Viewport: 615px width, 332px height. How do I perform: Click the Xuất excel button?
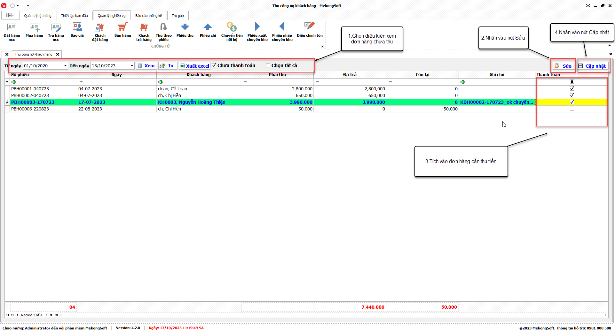[194, 66]
